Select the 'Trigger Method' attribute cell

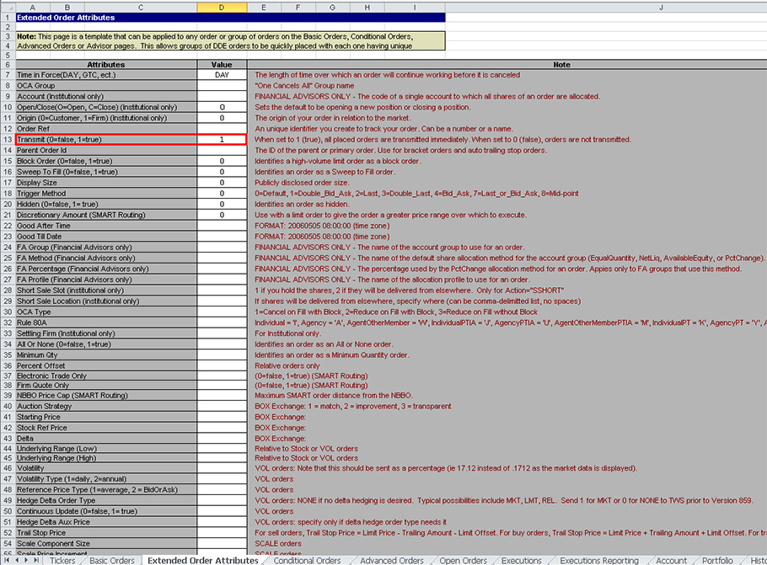click(x=106, y=194)
